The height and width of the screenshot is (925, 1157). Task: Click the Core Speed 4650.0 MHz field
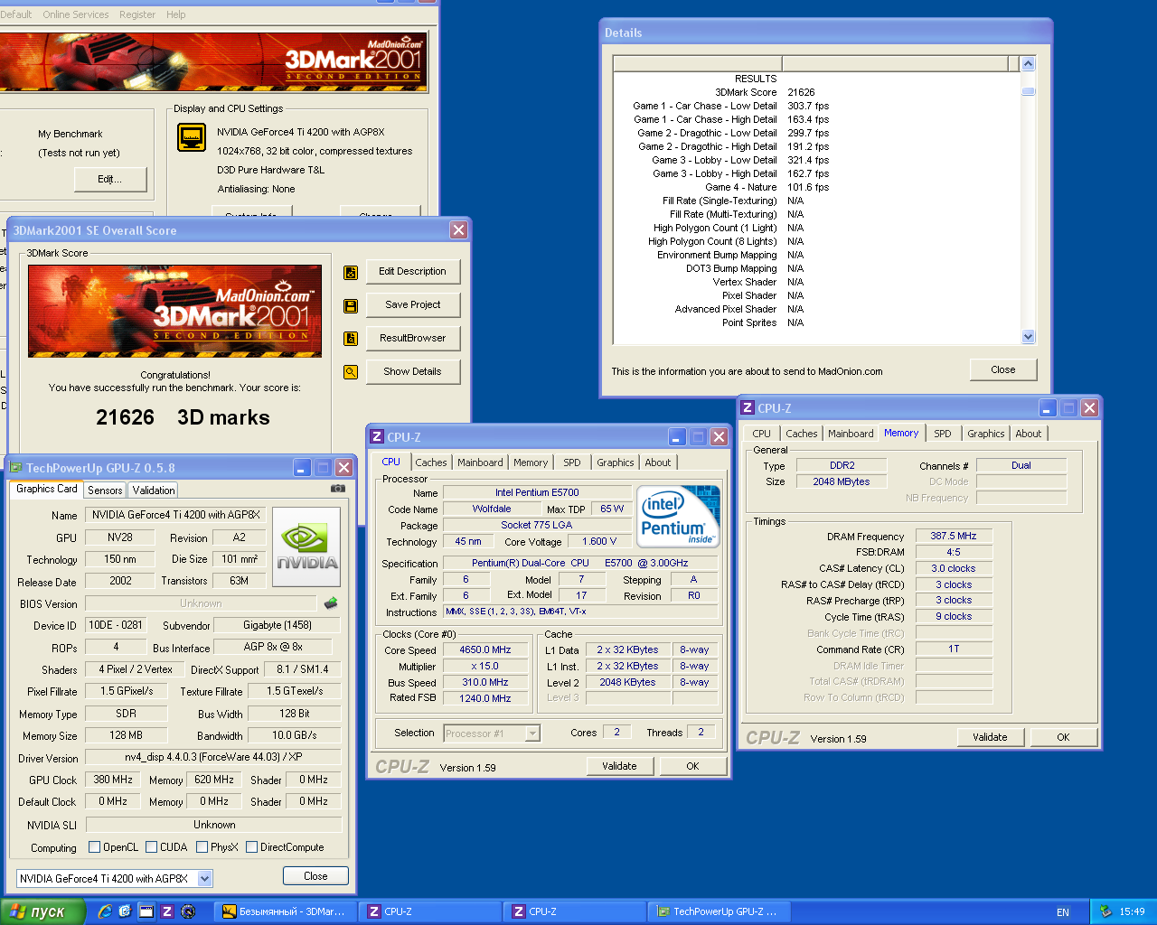point(485,650)
